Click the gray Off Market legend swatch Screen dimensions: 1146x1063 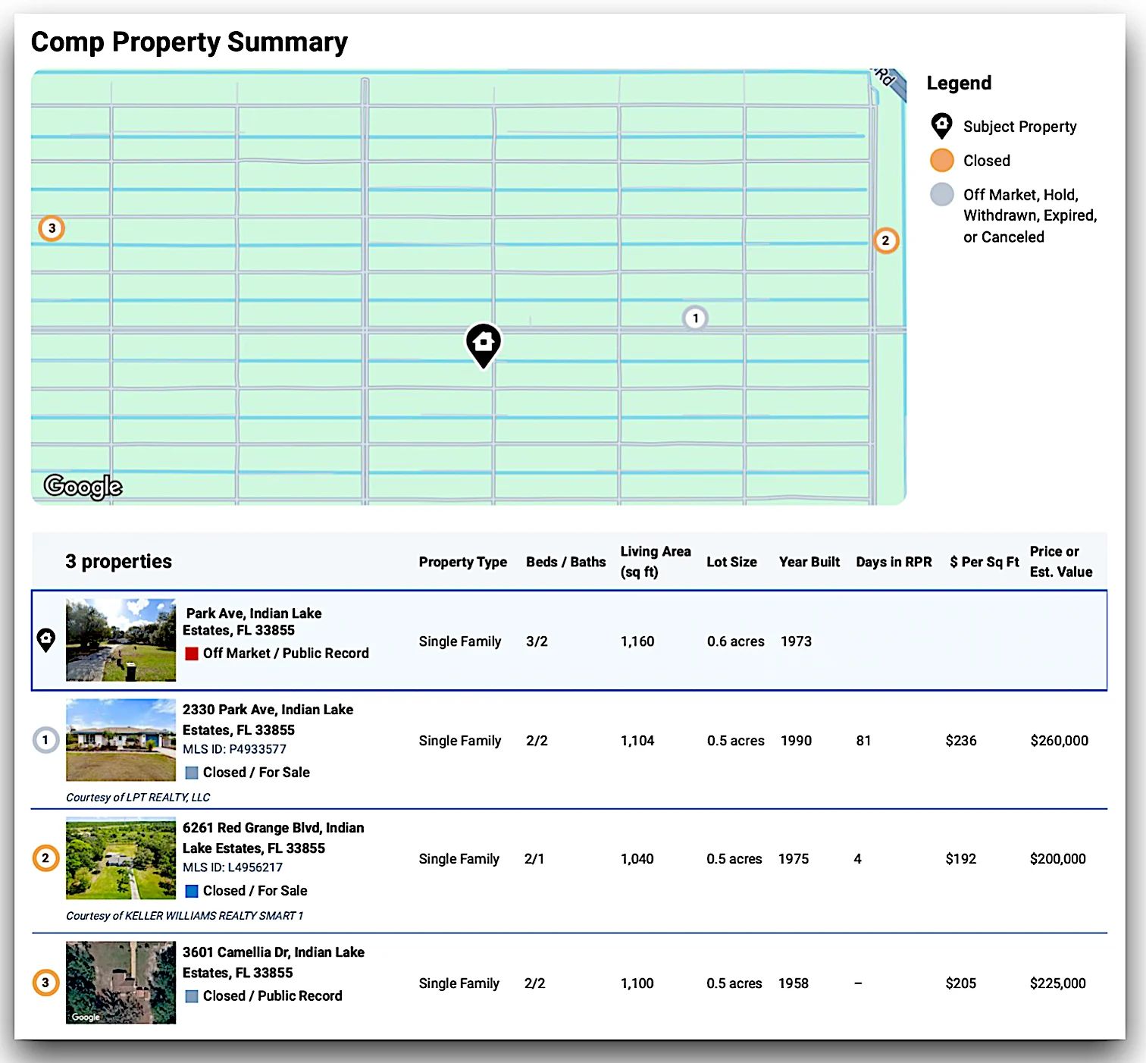[941, 195]
